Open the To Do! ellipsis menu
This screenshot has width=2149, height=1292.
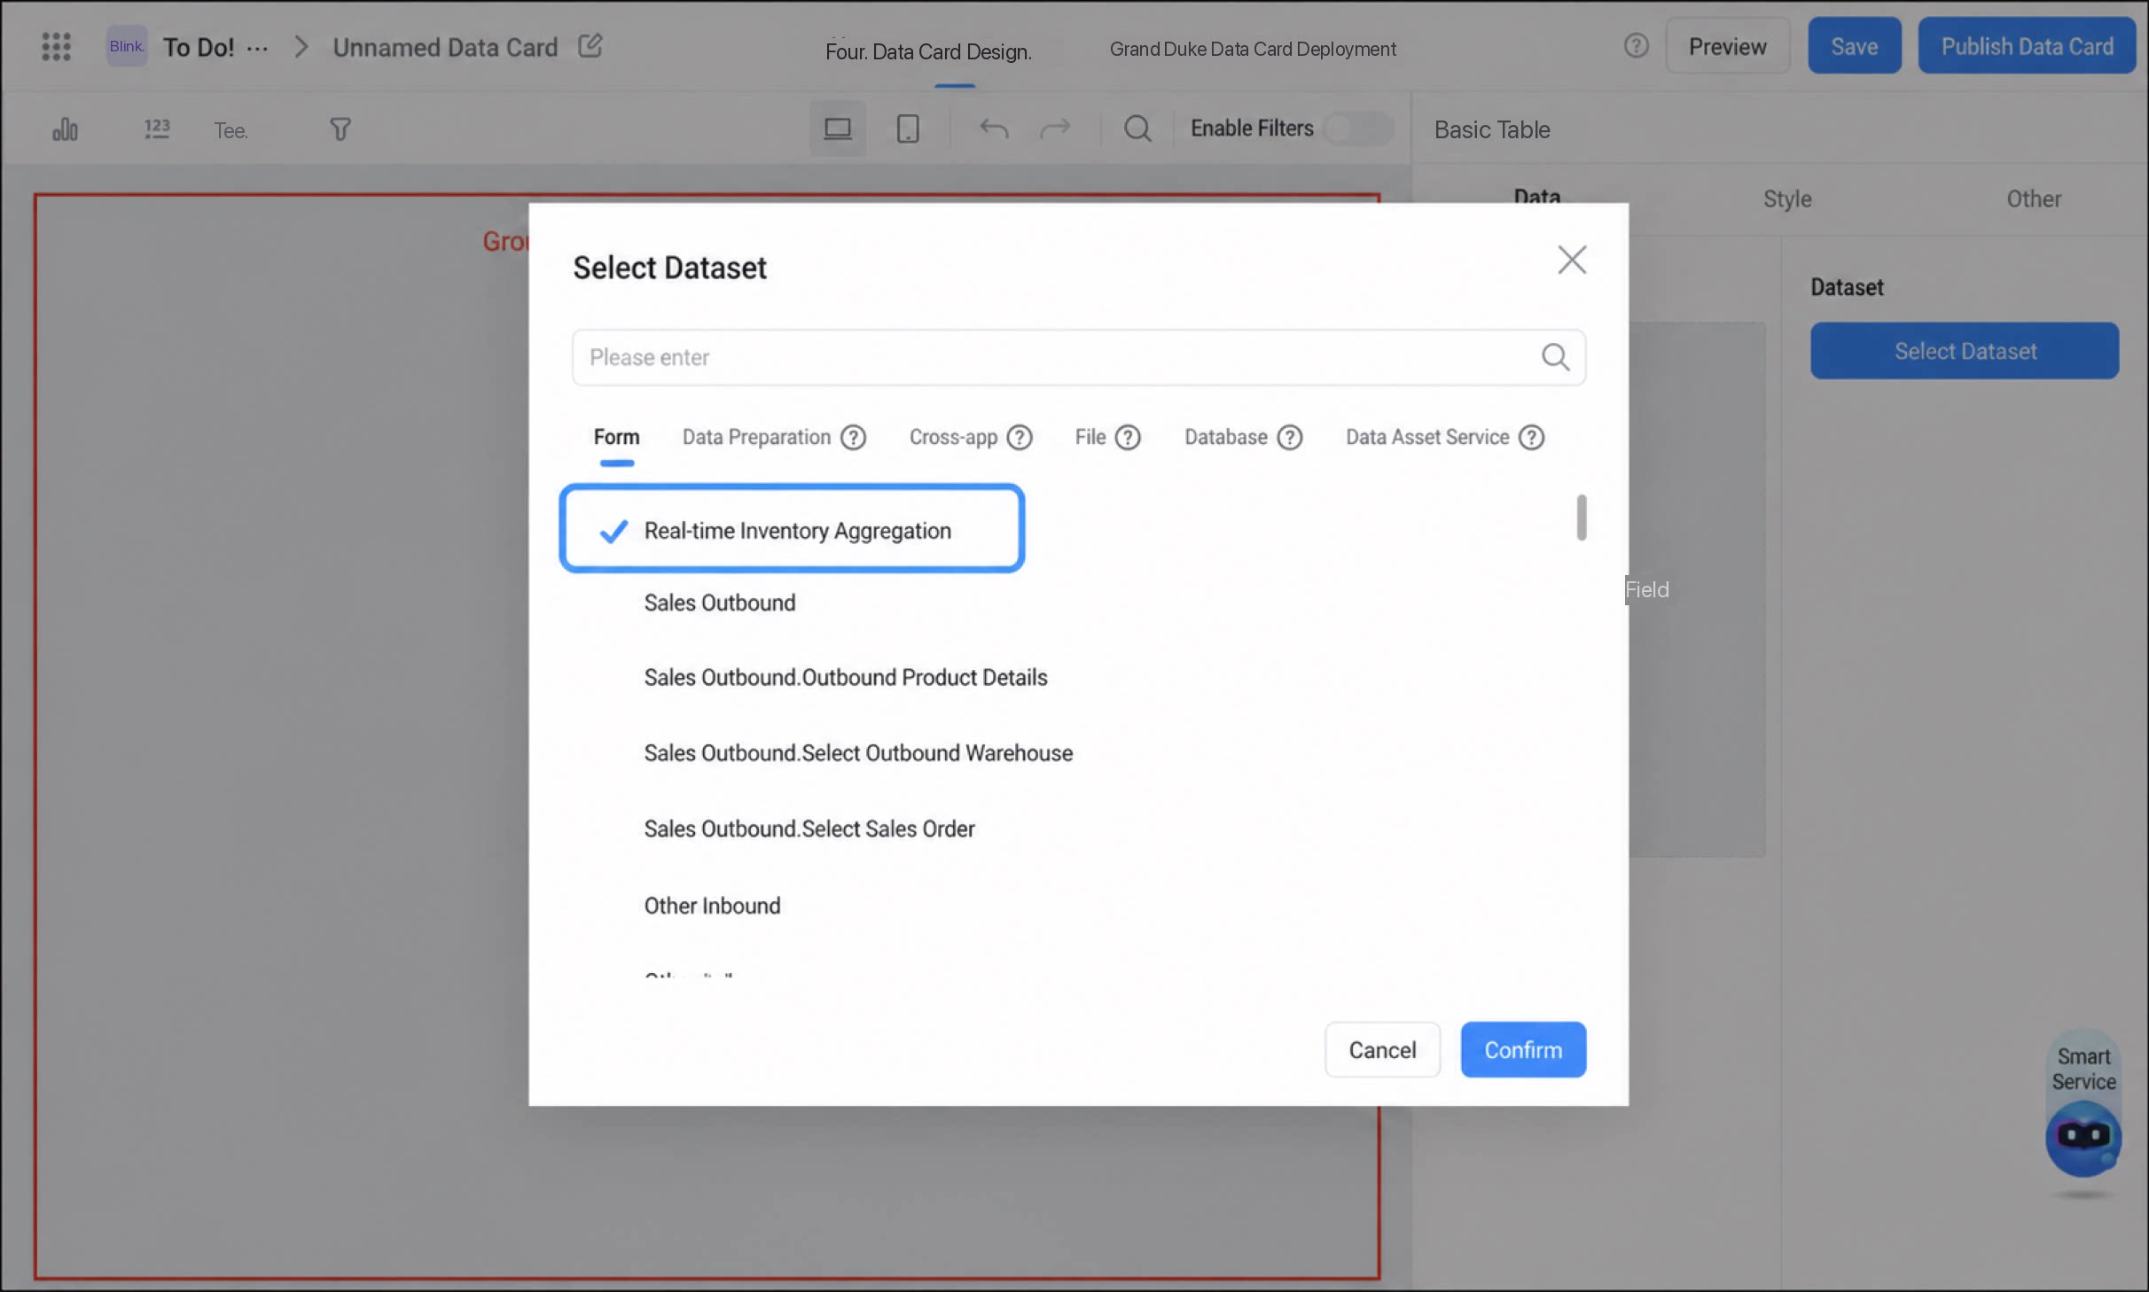pyautogui.click(x=257, y=49)
